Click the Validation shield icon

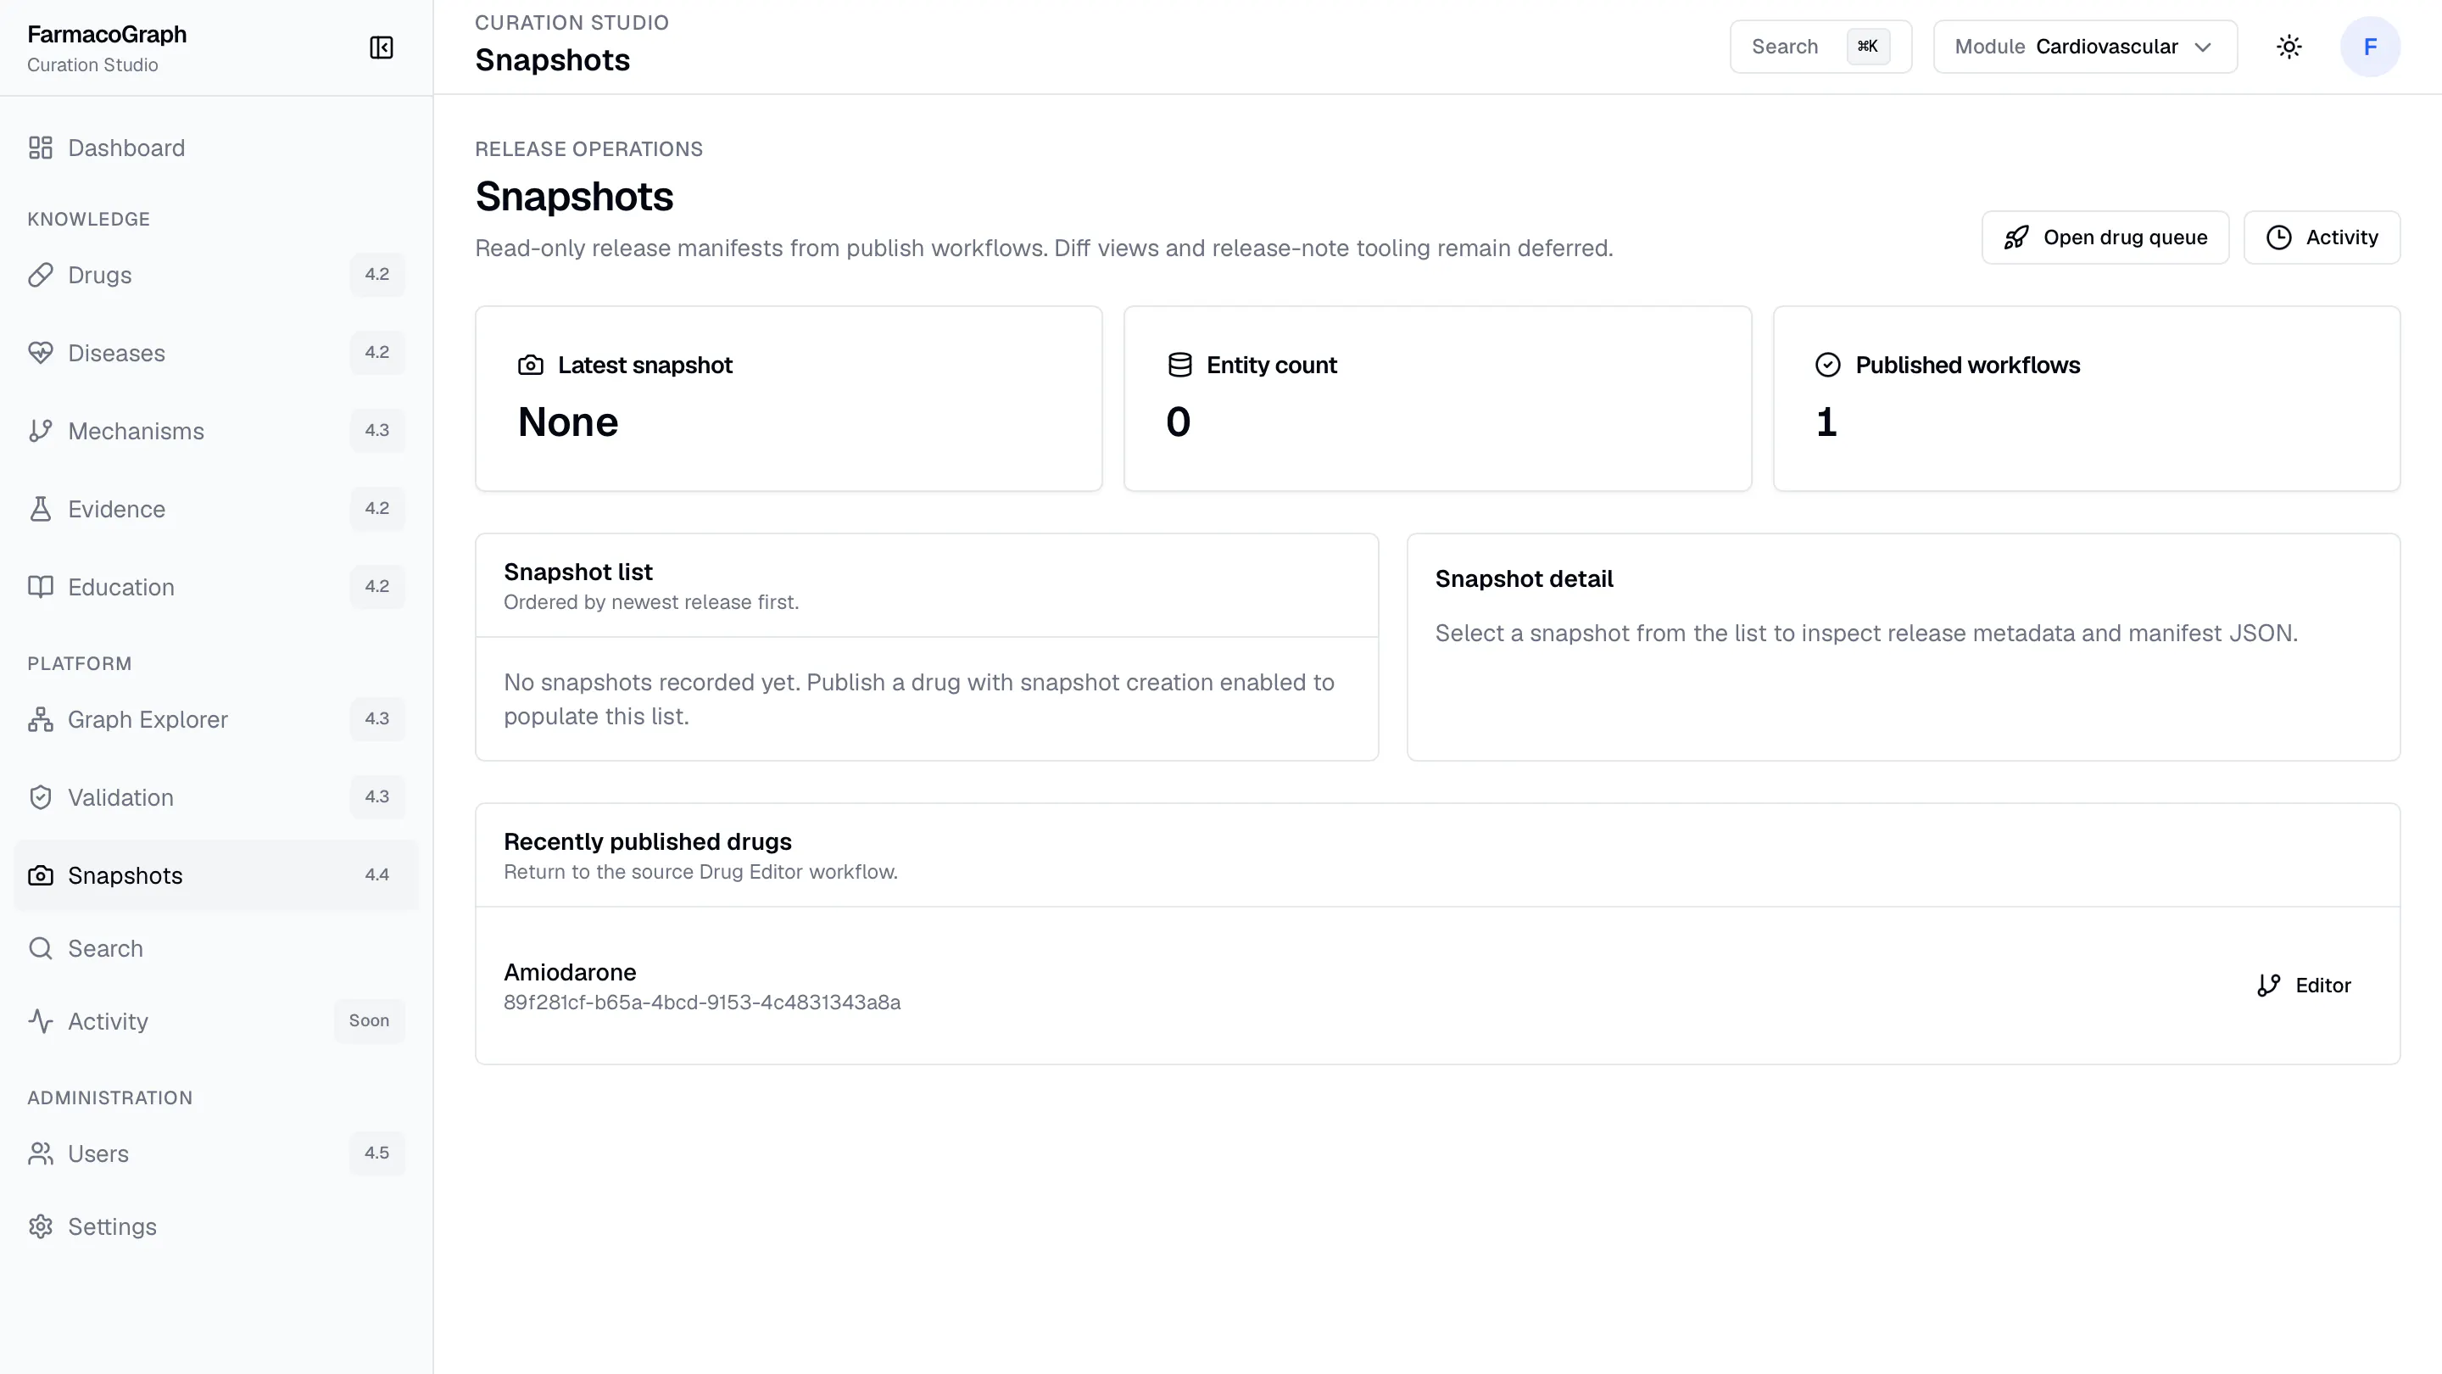coord(40,797)
